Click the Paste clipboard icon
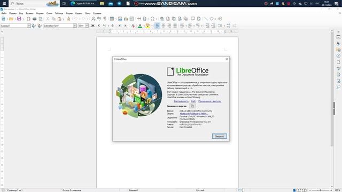 tap(59, 19)
